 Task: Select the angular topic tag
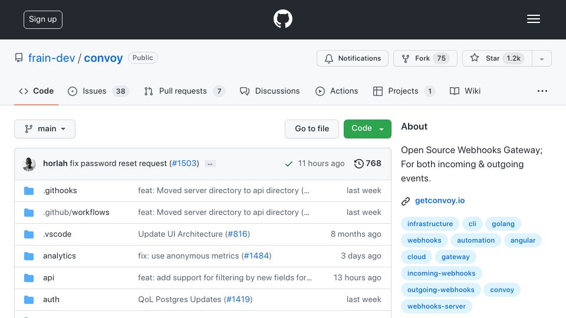point(523,240)
